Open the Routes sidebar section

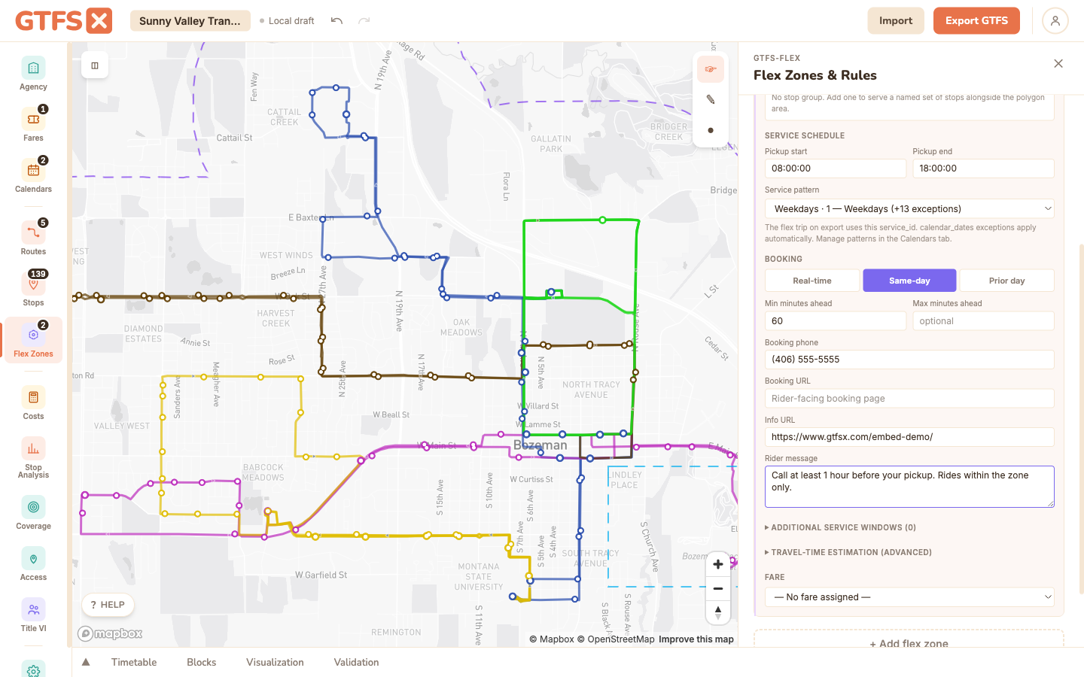[33, 238]
